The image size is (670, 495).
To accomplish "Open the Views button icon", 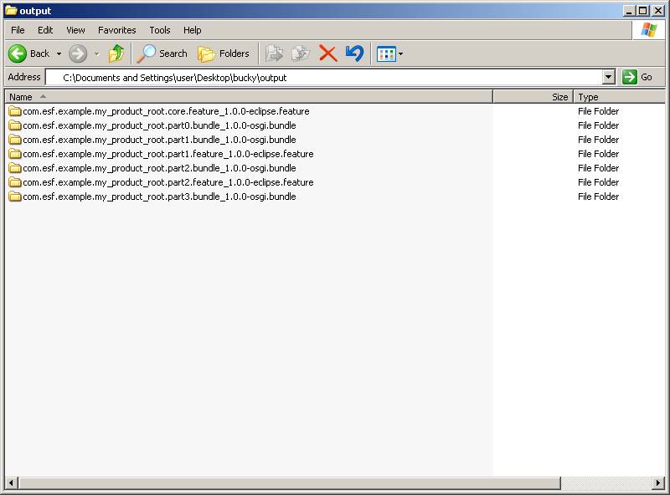I will [386, 54].
